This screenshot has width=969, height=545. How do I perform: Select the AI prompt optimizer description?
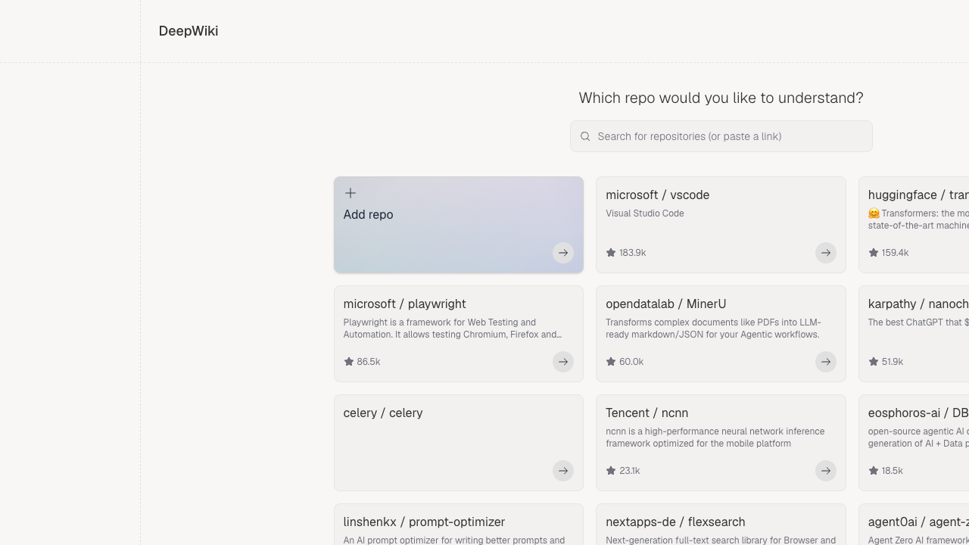(454, 540)
